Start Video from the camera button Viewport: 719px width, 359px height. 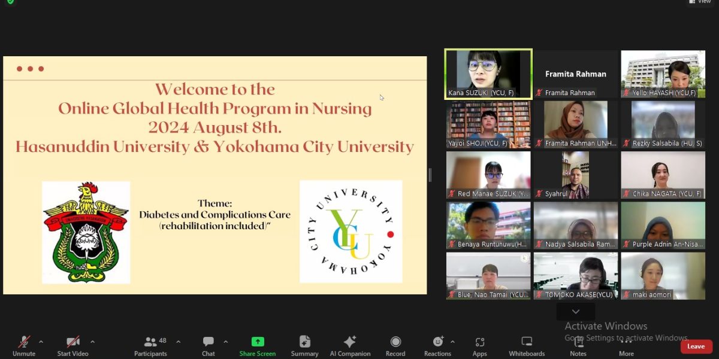point(72,345)
